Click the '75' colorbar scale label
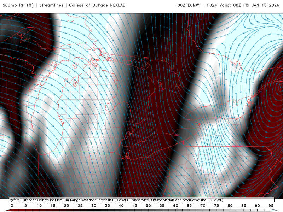This screenshot has height=212, width=283. [x=216, y=206]
